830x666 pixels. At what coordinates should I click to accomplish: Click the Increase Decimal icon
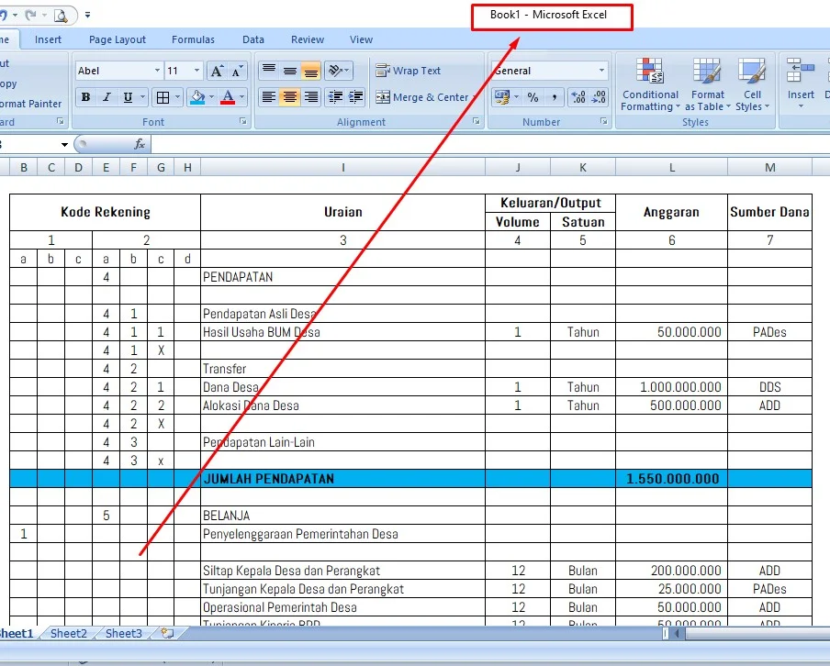pyautogui.click(x=578, y=97)
